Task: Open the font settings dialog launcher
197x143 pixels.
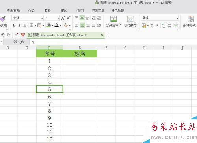Action: click(x=70, y=30)
